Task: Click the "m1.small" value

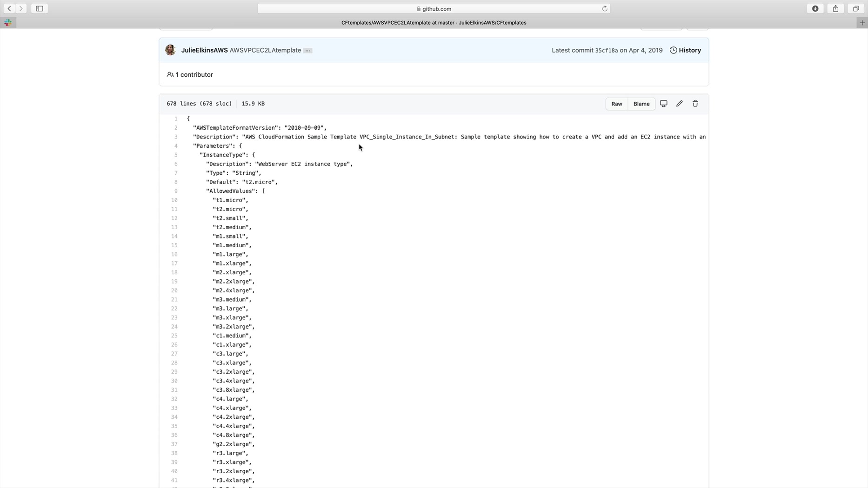Action: [231, 237]
